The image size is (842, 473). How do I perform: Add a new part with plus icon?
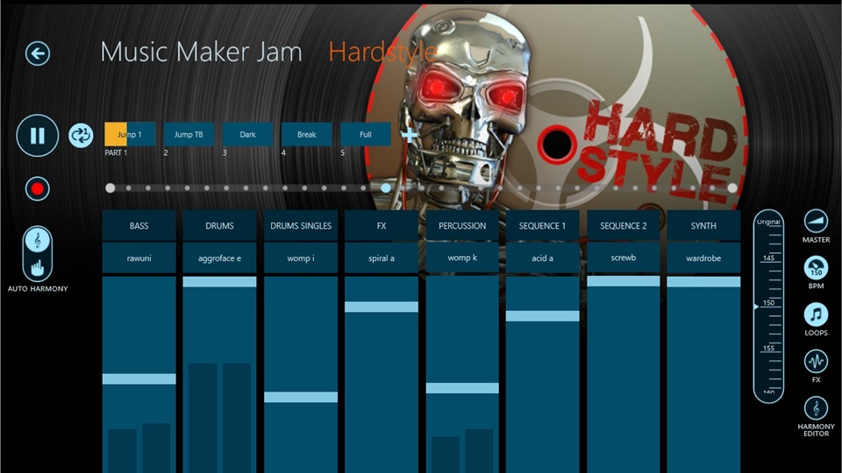click(410, 135)
